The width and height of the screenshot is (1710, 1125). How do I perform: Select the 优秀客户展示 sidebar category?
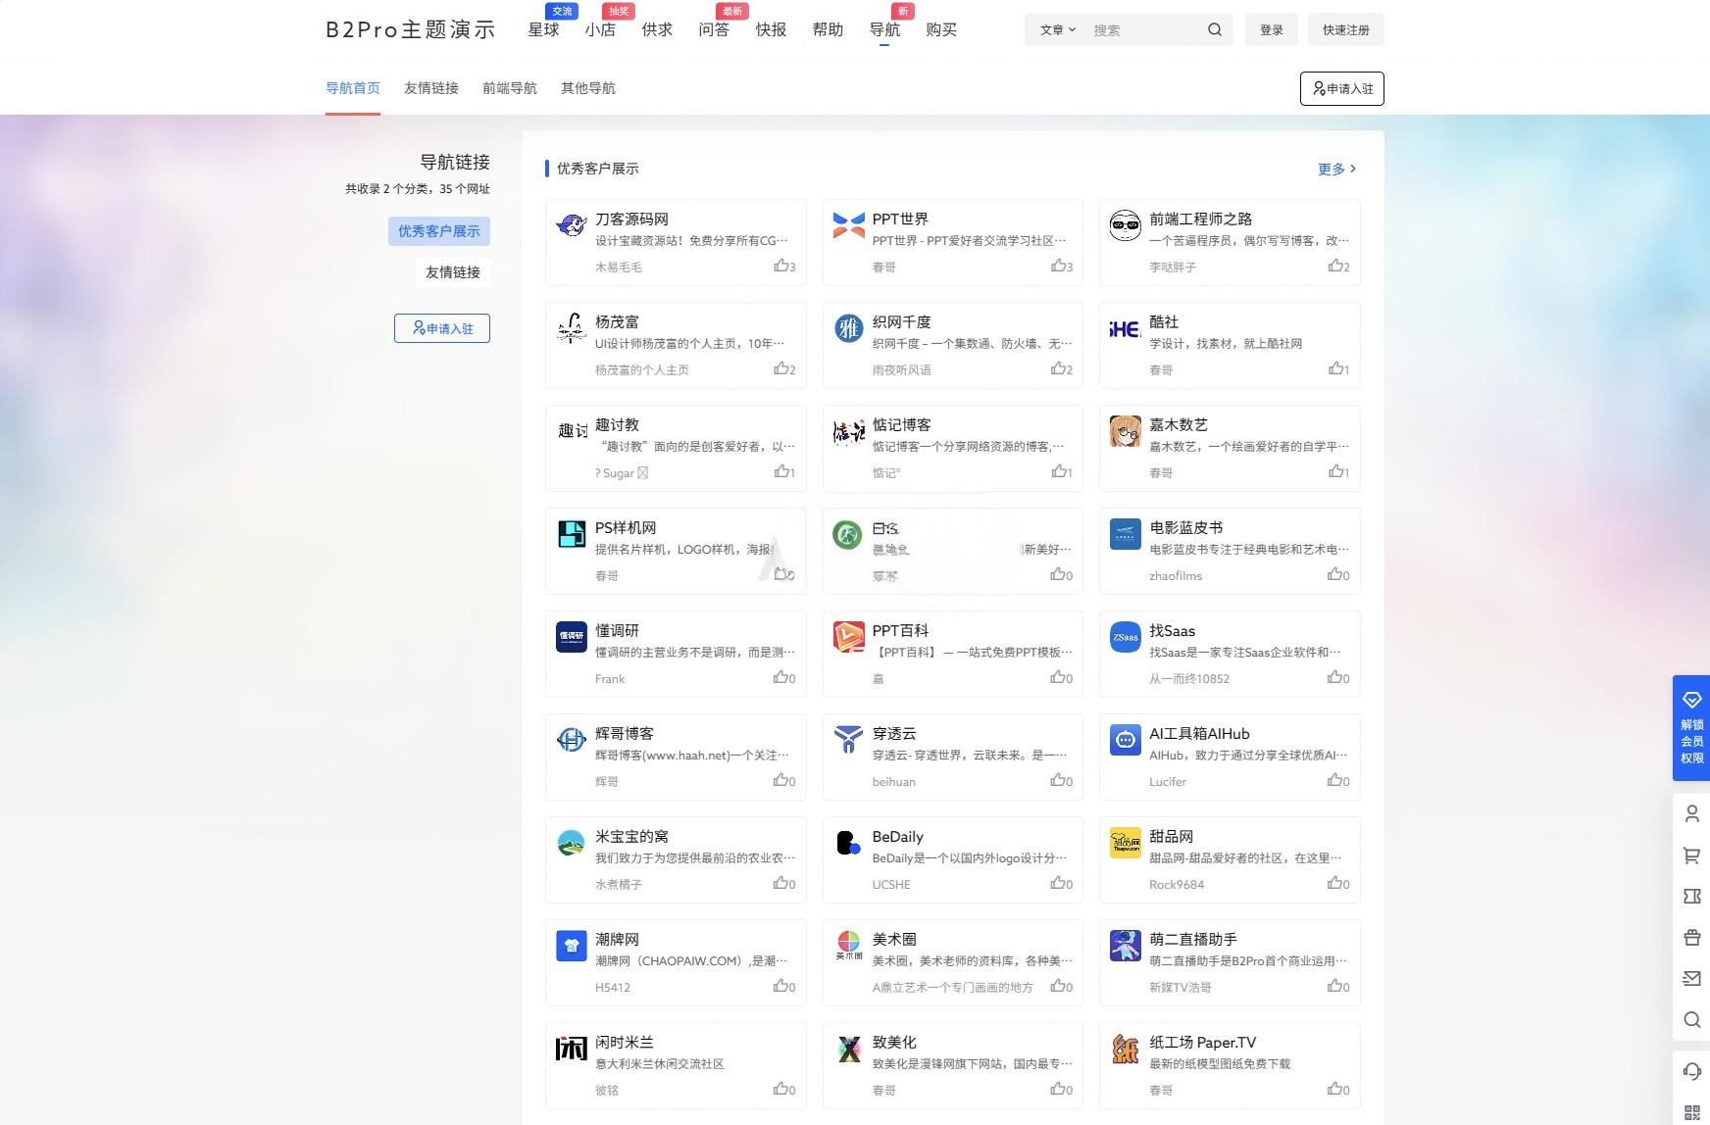(x=439, y=231)
